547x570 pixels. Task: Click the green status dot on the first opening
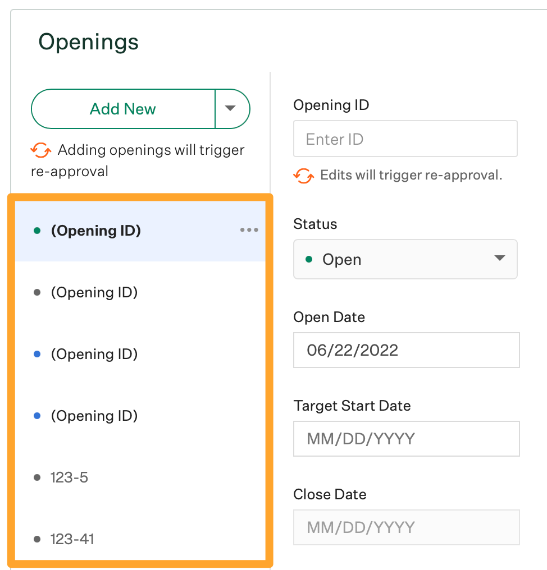click(37, 230)
